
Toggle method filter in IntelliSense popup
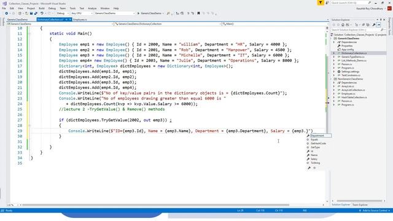pyautogui.click(x=314, y=168)
